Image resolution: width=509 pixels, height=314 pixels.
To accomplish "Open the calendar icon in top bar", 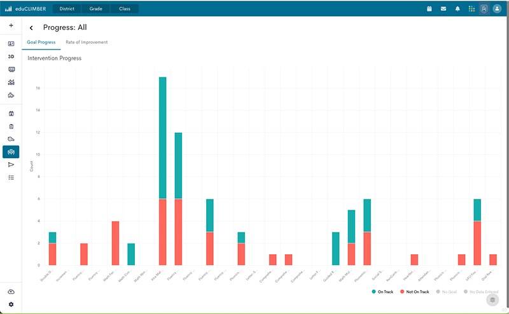I will click(x=429, y=9).
